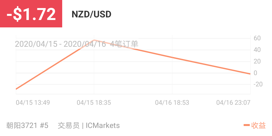Click the 交易员 | ICMarkets broker label

(x=89, y=125)
